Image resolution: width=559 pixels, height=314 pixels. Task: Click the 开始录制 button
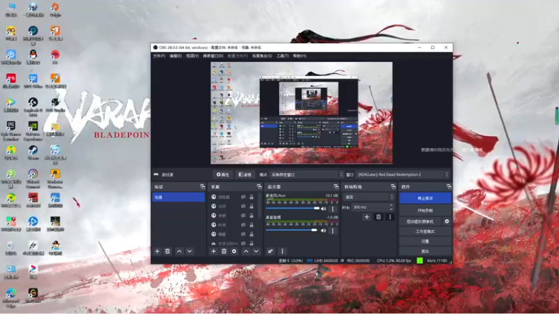click(425, 211)
